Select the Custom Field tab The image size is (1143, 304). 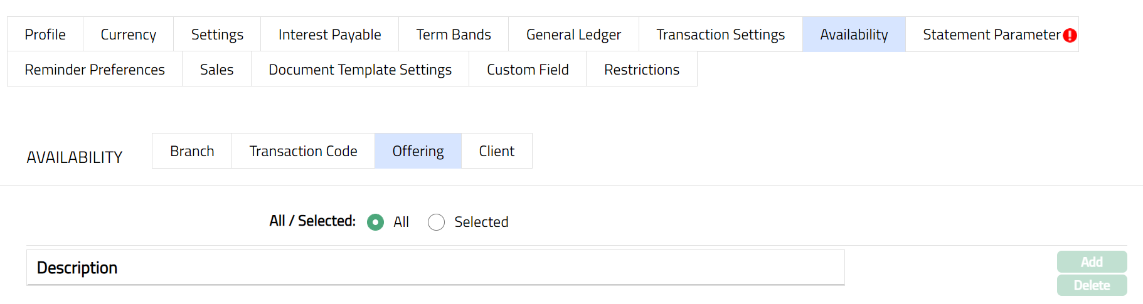click(x=528, y=70)
